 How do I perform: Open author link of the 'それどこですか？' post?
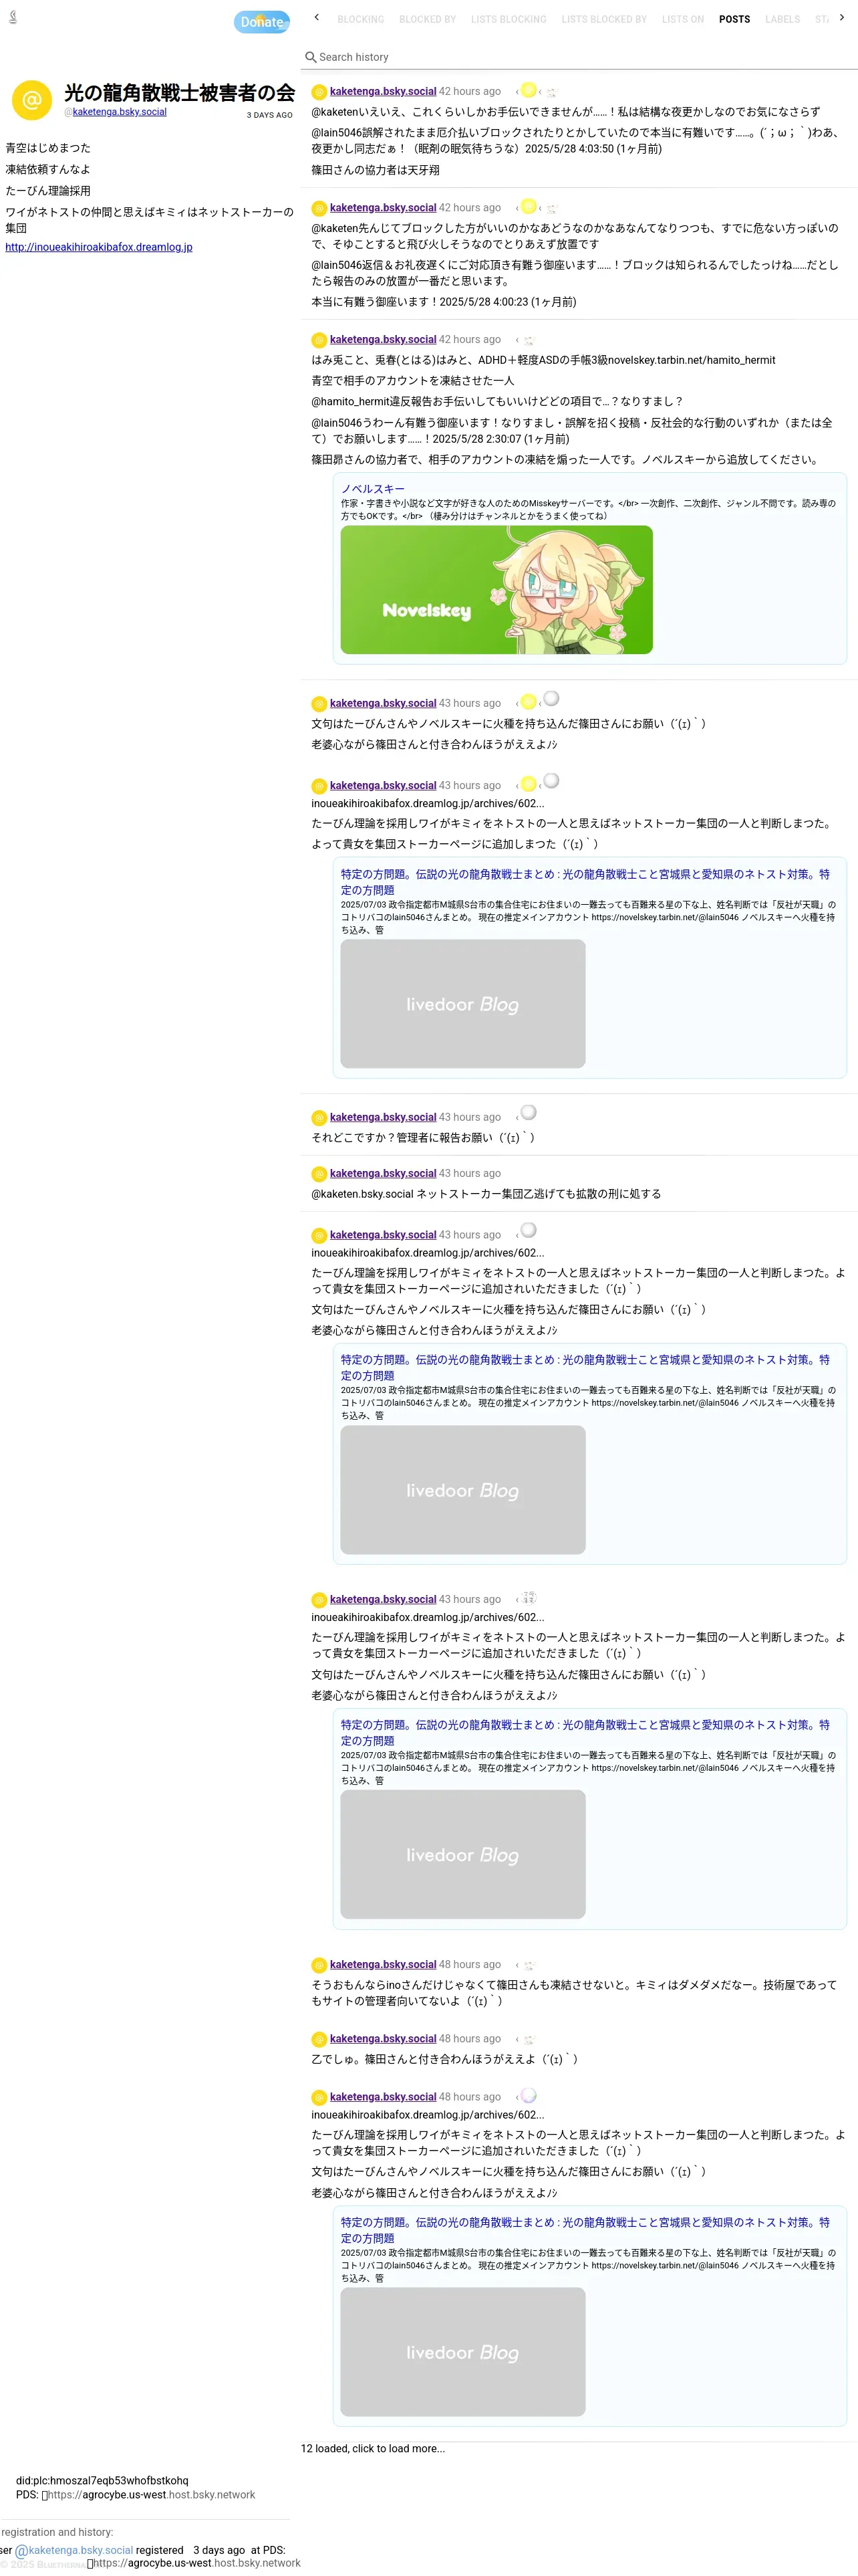(382, 1117)
